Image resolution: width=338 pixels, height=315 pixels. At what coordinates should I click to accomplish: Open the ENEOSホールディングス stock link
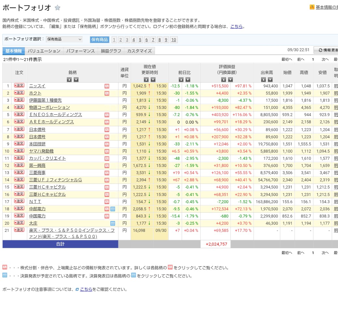[55, 115]
